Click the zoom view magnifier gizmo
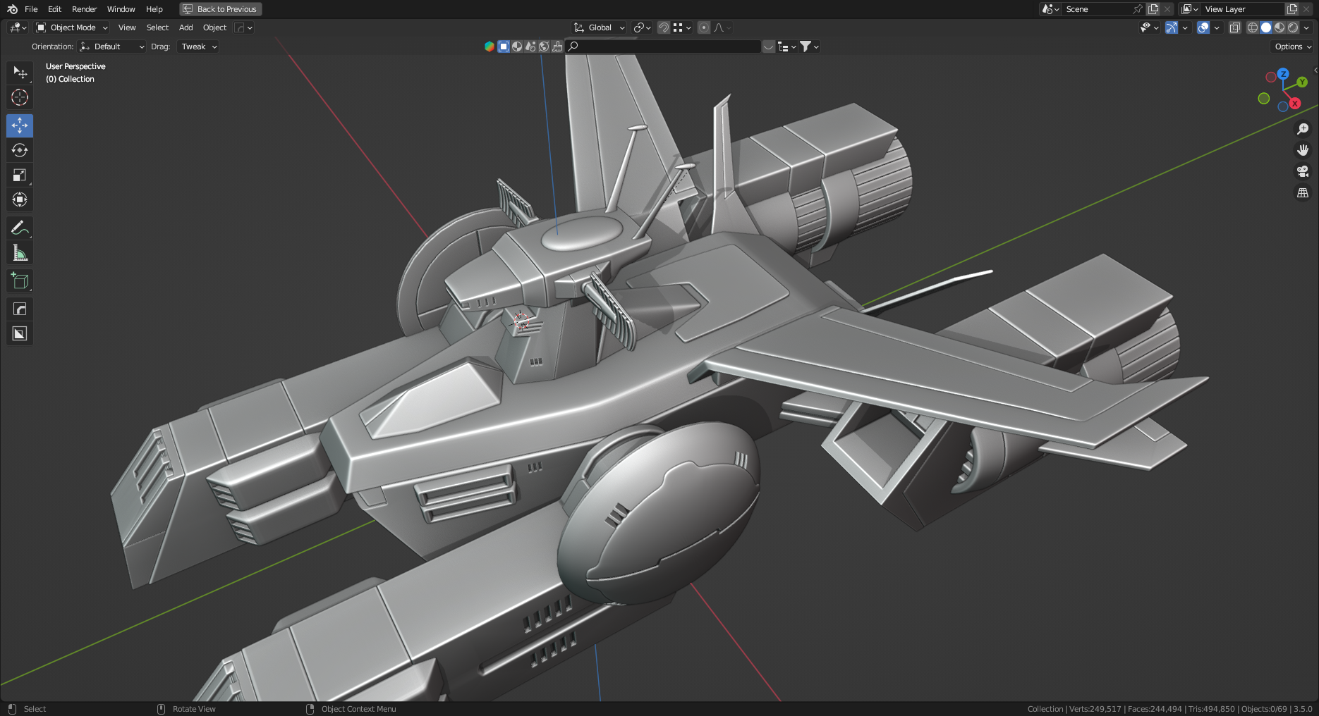The width and height of the screenshot is (1319, 716). (1303, 129)
